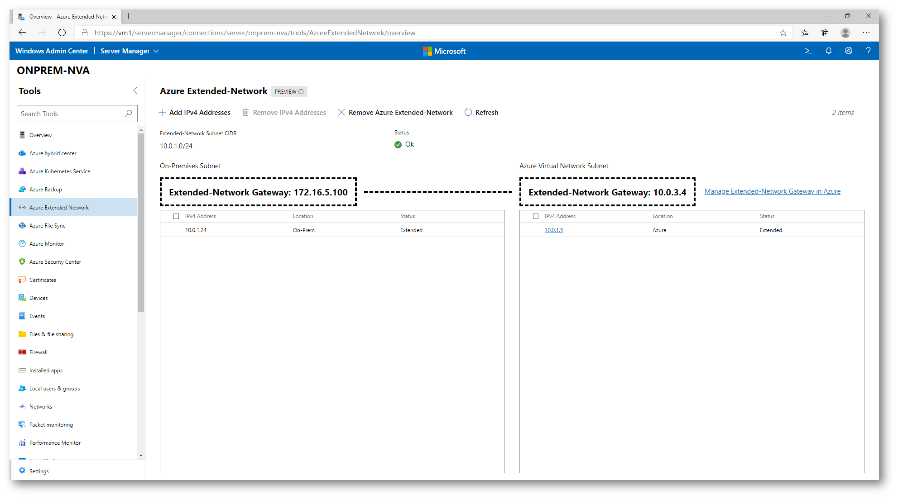Image resolution: width=898 pixels, height=499 pixels.
Task: Open browser favorites list icon
Action: [x=804, y=33]
